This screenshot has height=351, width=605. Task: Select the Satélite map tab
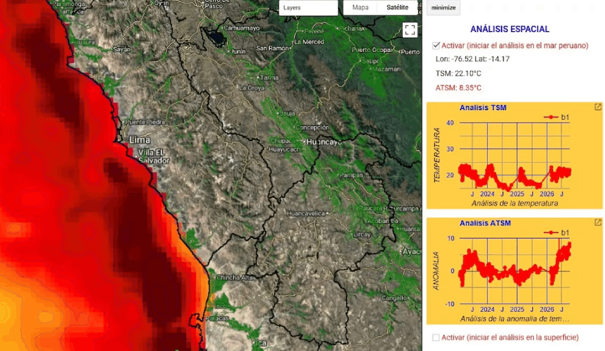coord(397,7)
